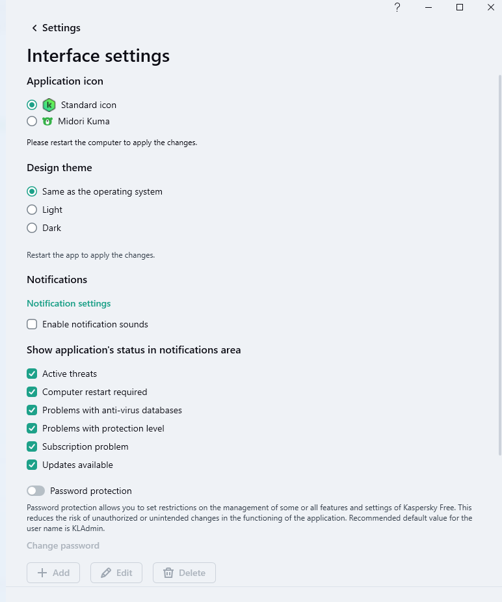
Task: Click the plus icon on Add button
Action: click(42, 573)
